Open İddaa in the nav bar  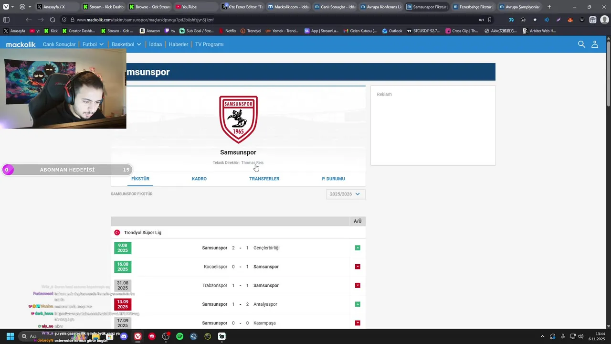click(155, 44)
